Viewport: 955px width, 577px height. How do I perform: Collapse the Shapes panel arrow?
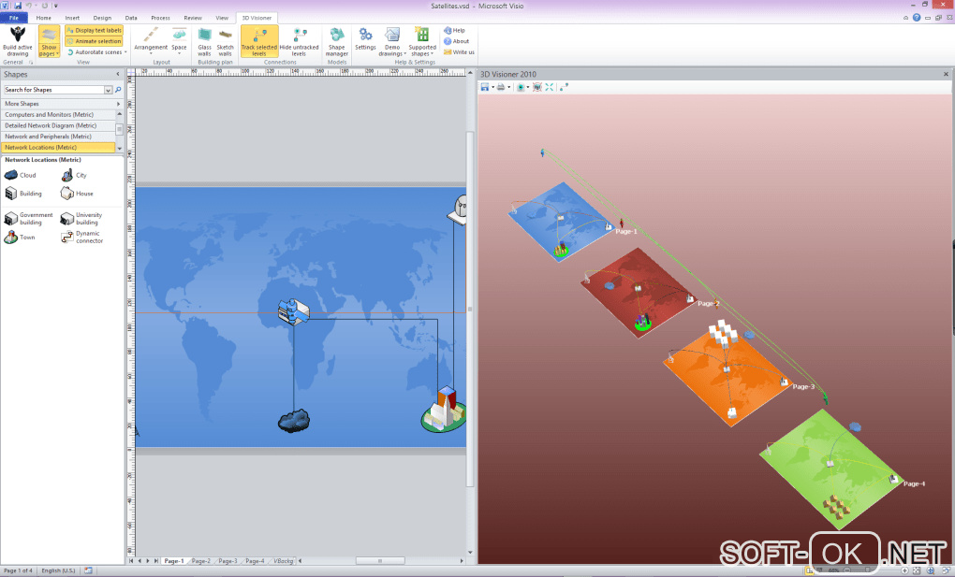(118, 74)
